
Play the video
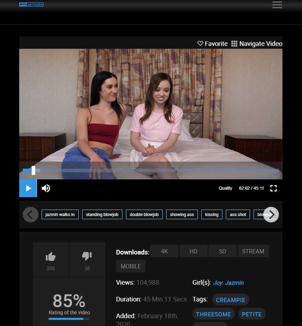[28, 188]
